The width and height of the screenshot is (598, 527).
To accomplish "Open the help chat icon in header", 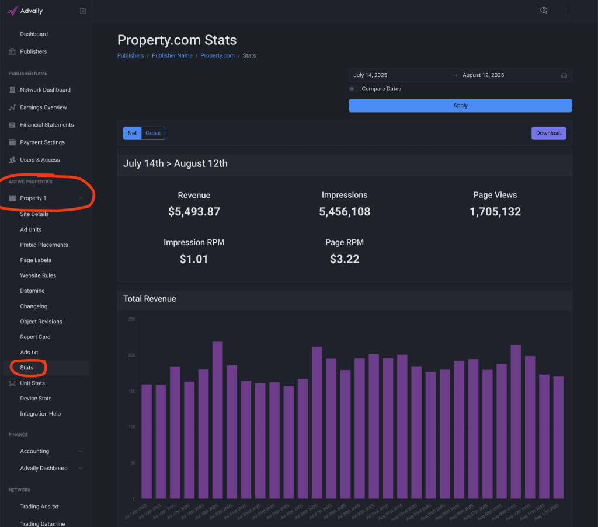I will click(x=544, y=11).
